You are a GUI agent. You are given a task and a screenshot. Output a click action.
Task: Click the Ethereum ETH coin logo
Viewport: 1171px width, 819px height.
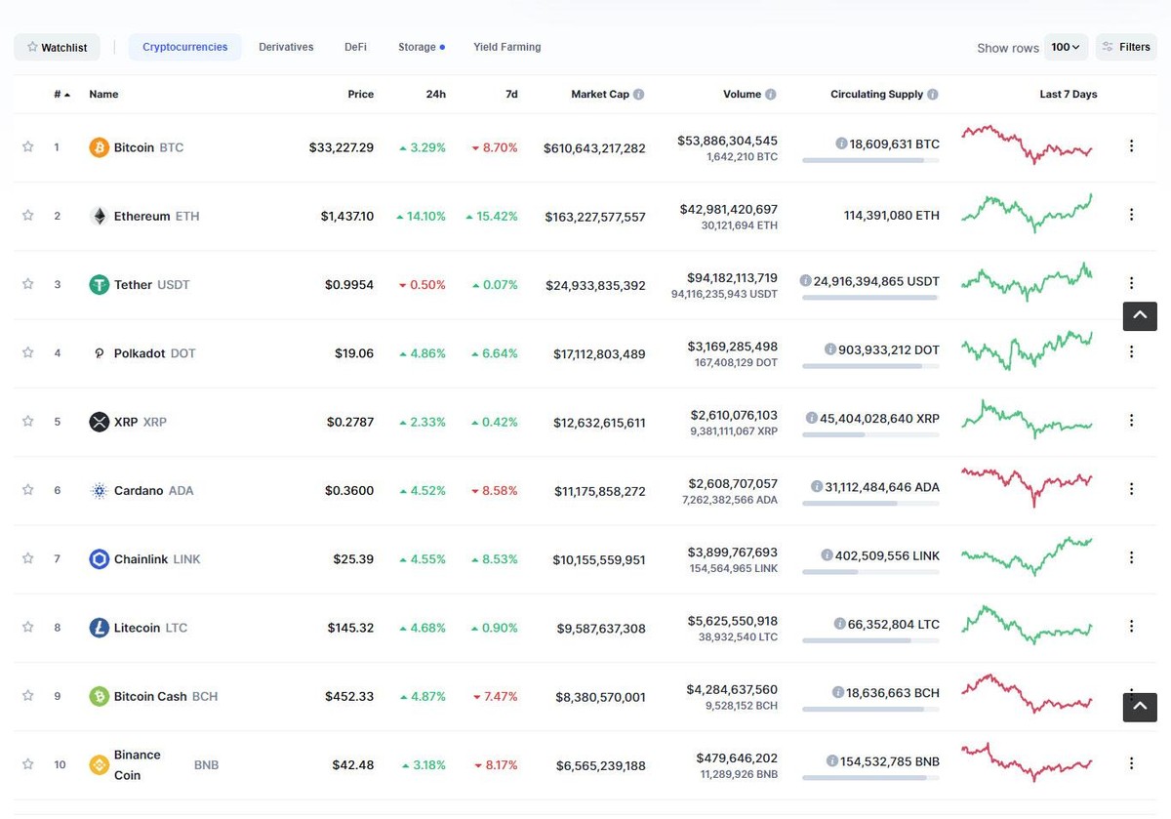point(100,216)
